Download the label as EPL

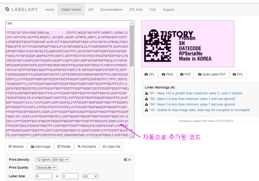point(238,74)
